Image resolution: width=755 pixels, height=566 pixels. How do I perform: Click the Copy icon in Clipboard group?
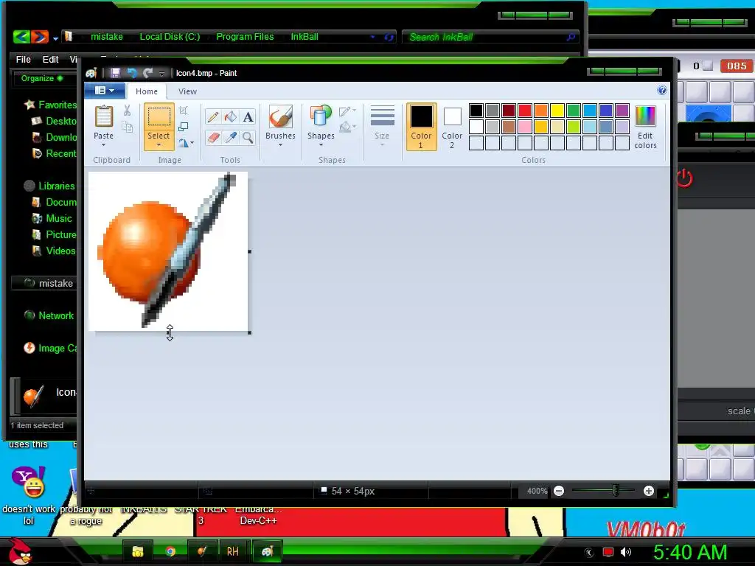[x=127, y=127]
